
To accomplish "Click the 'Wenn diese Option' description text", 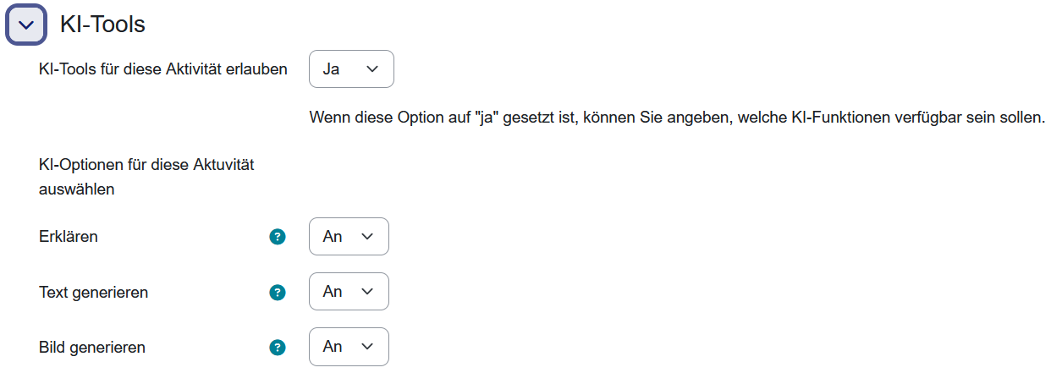I will (677, 118).
